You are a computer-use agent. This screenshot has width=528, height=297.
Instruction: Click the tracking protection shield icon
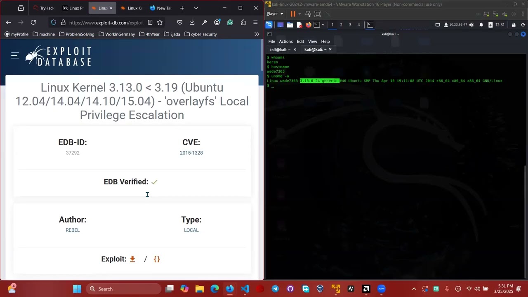[54, 22]
